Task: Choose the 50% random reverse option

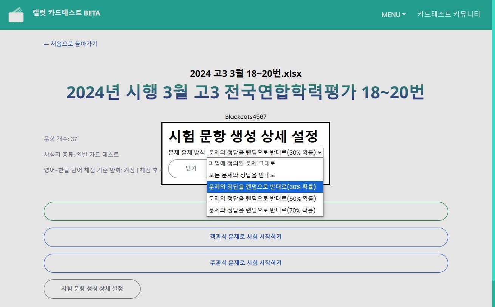Action: [262, 198]
